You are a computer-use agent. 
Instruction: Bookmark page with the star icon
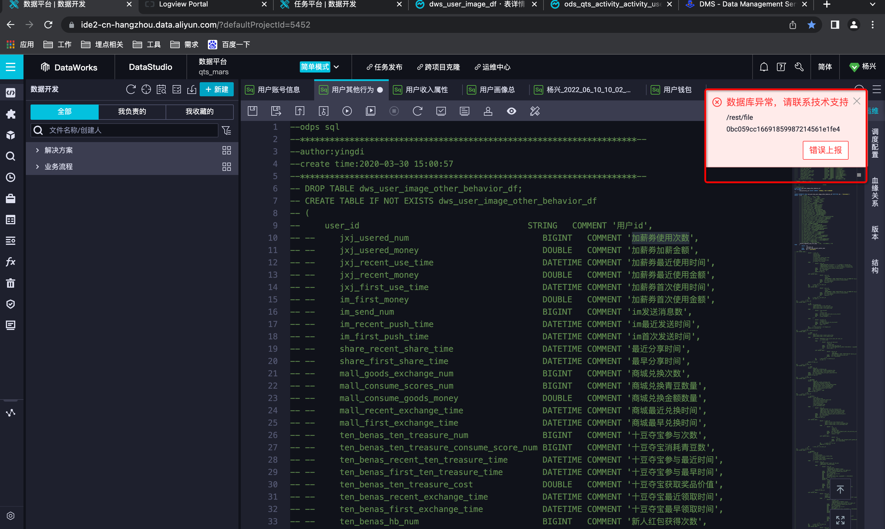click(812, 25)
